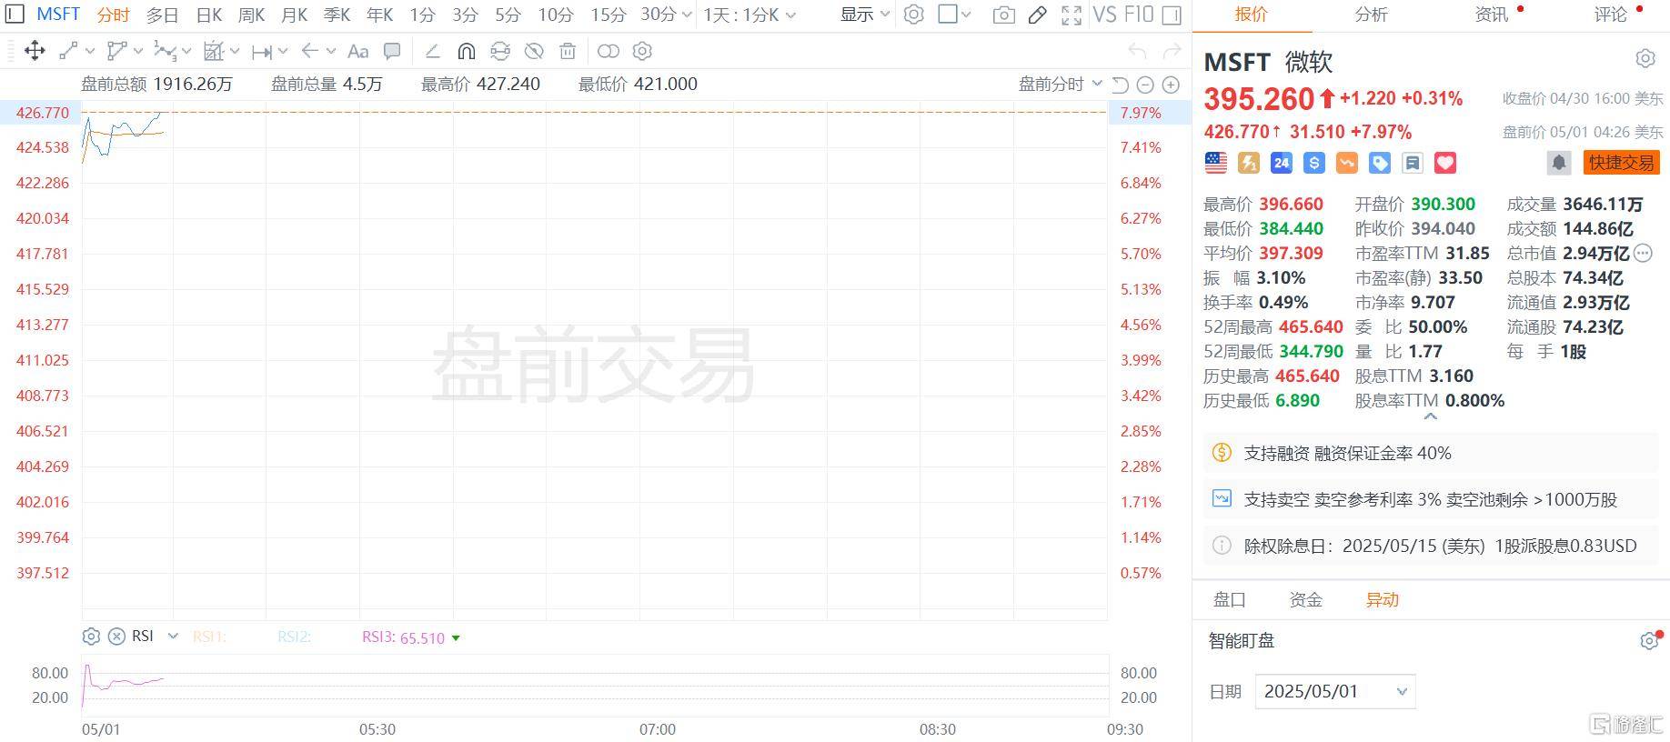This screenshot has width=1670, height=742.
Task: Select the comment bubble annotation tool
Action: 392,52
